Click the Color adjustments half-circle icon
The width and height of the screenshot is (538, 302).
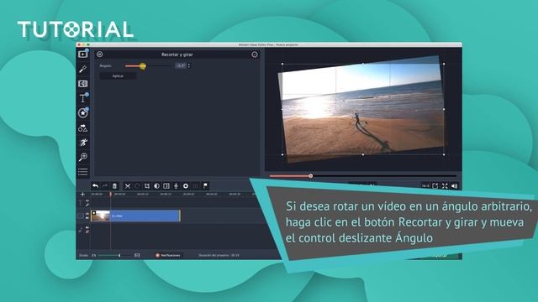pyautogui.click(x=156, y=186)
